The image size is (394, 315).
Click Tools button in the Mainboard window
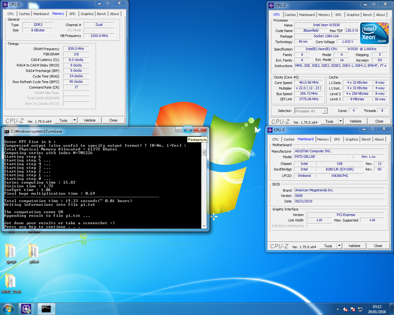point(328,246)
